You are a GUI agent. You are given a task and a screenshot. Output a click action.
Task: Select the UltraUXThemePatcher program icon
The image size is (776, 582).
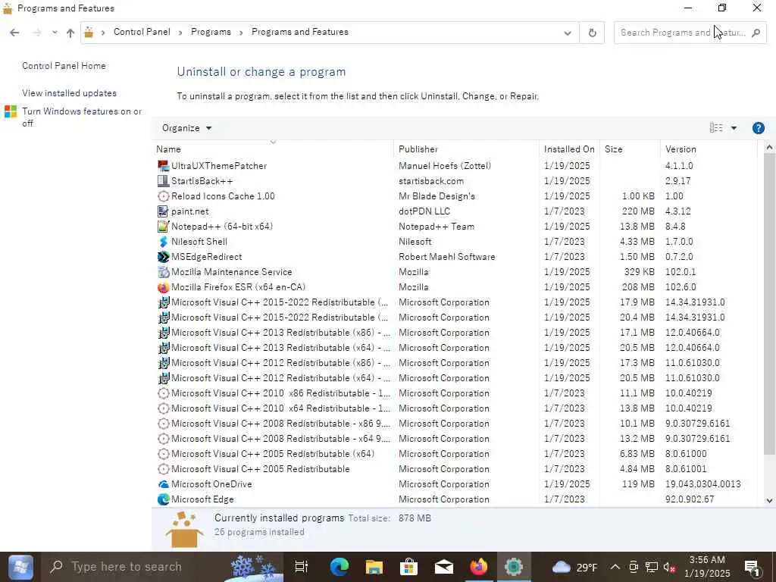pyautogui.click(x=163, y=166)
